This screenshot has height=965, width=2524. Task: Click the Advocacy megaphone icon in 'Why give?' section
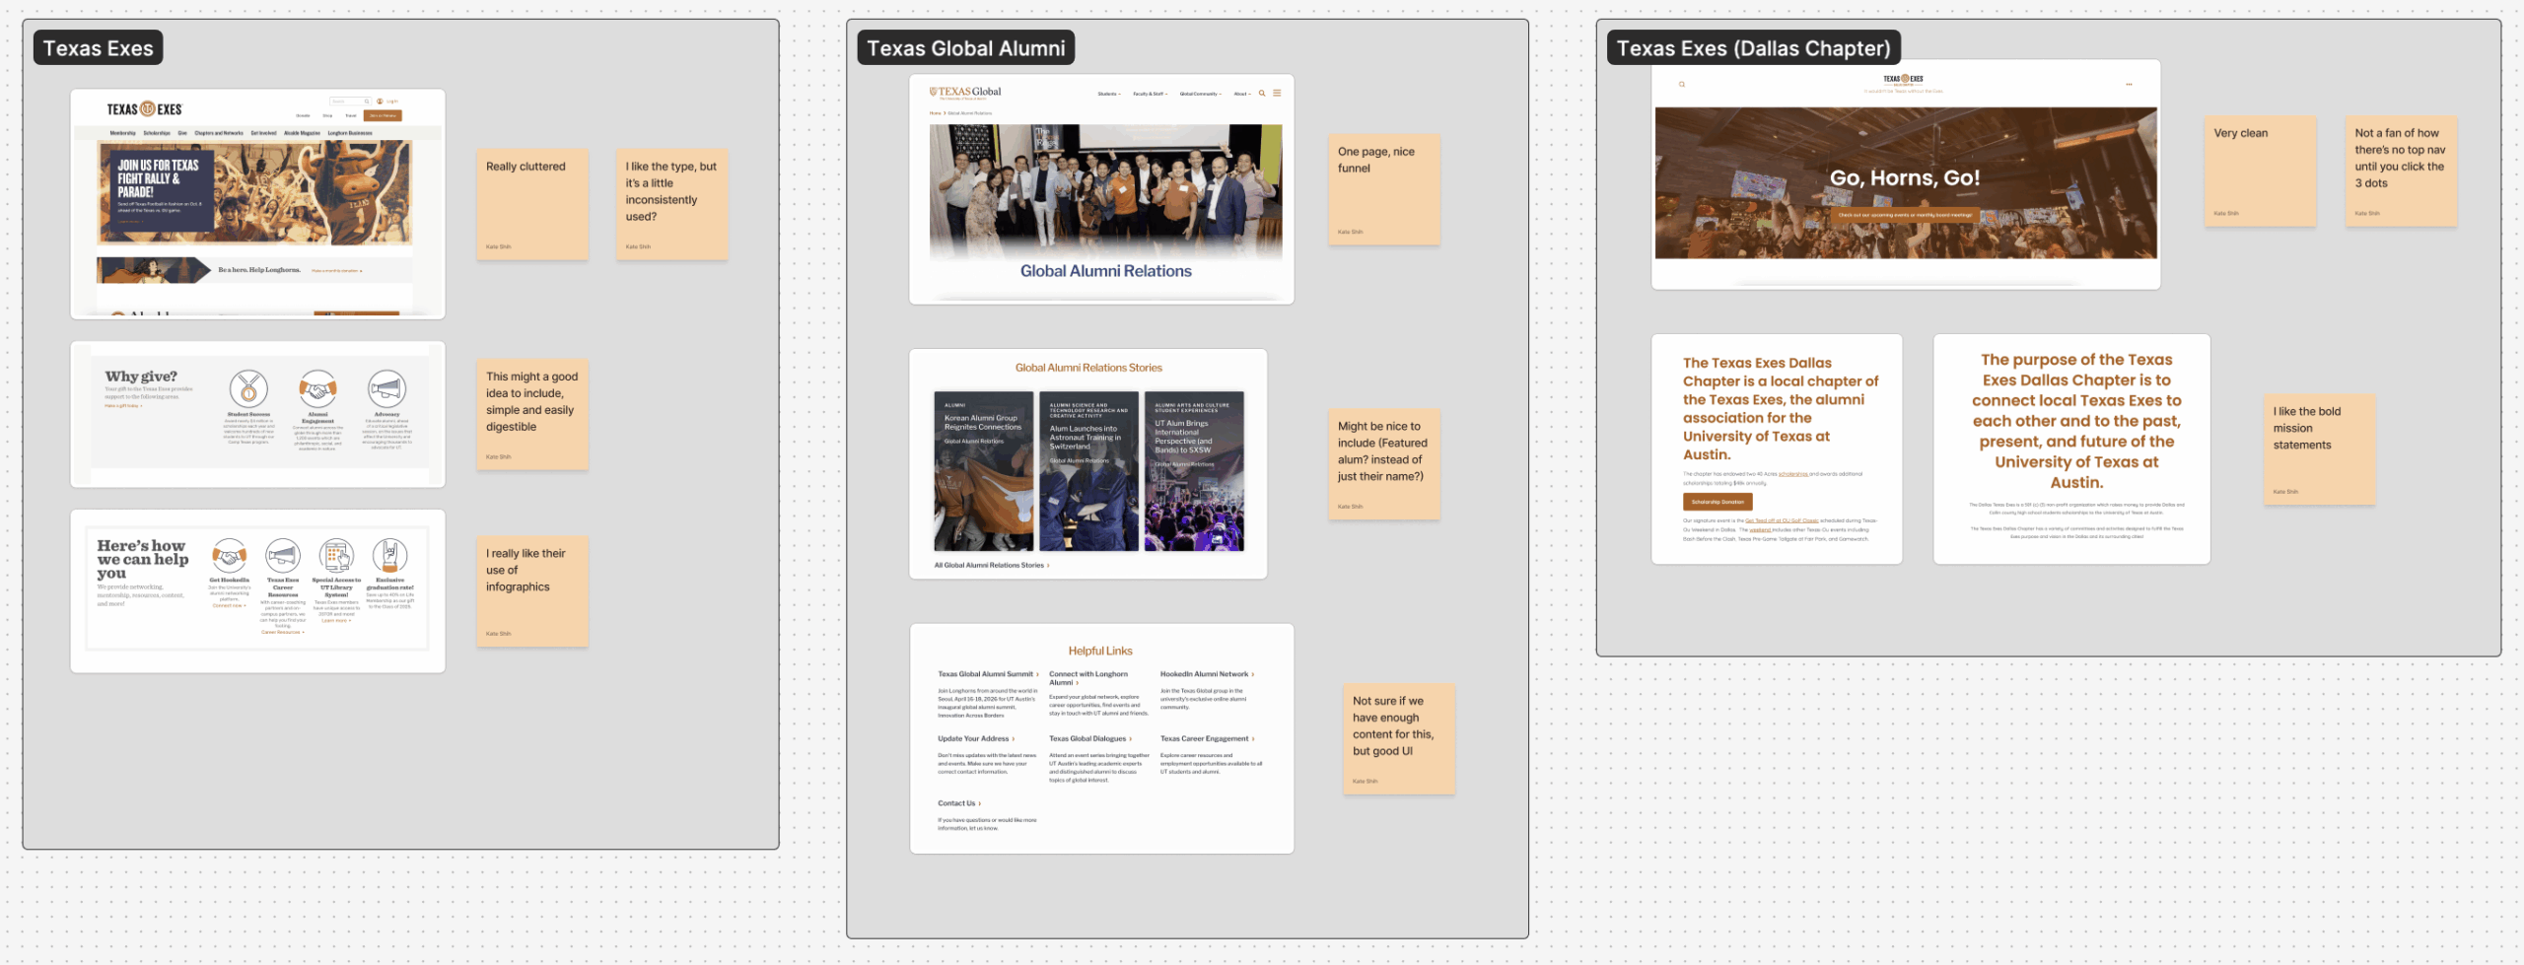386,390
